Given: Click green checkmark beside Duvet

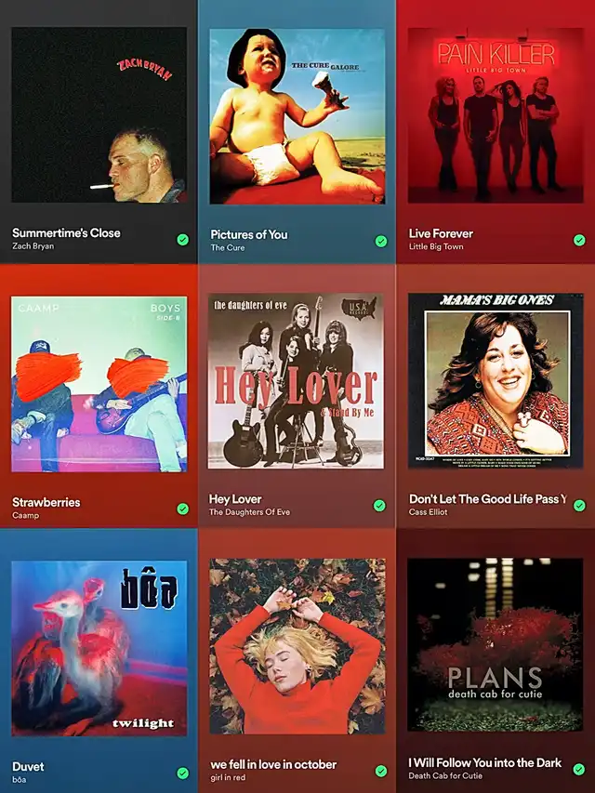Looking at the screenshot, I should 182,773.
